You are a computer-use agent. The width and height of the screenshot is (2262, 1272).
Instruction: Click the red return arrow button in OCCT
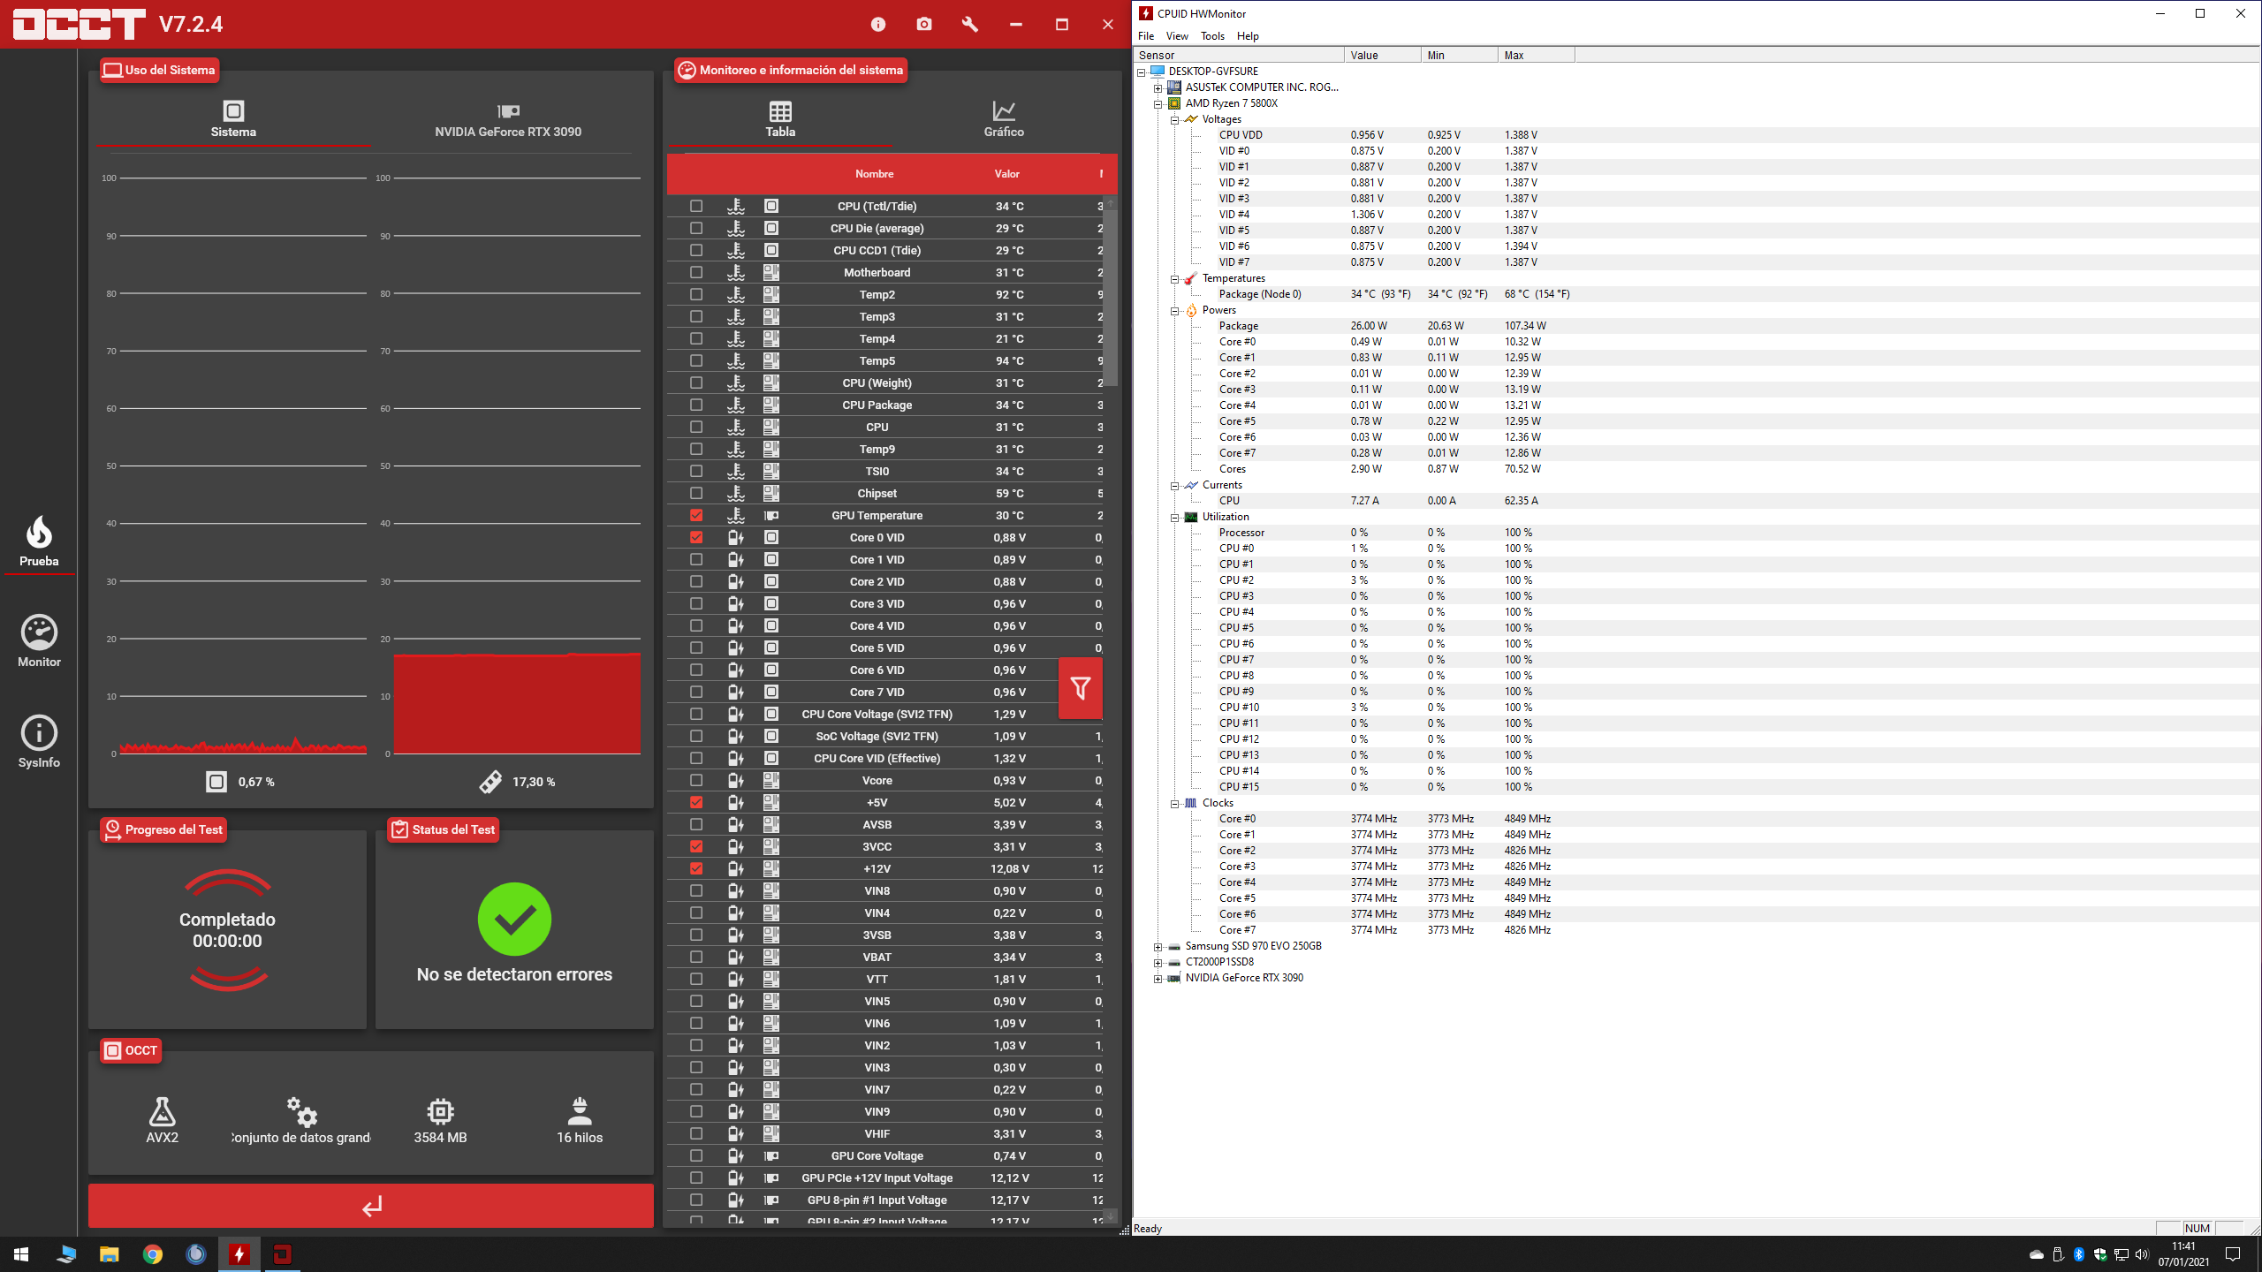(371, 1206)
